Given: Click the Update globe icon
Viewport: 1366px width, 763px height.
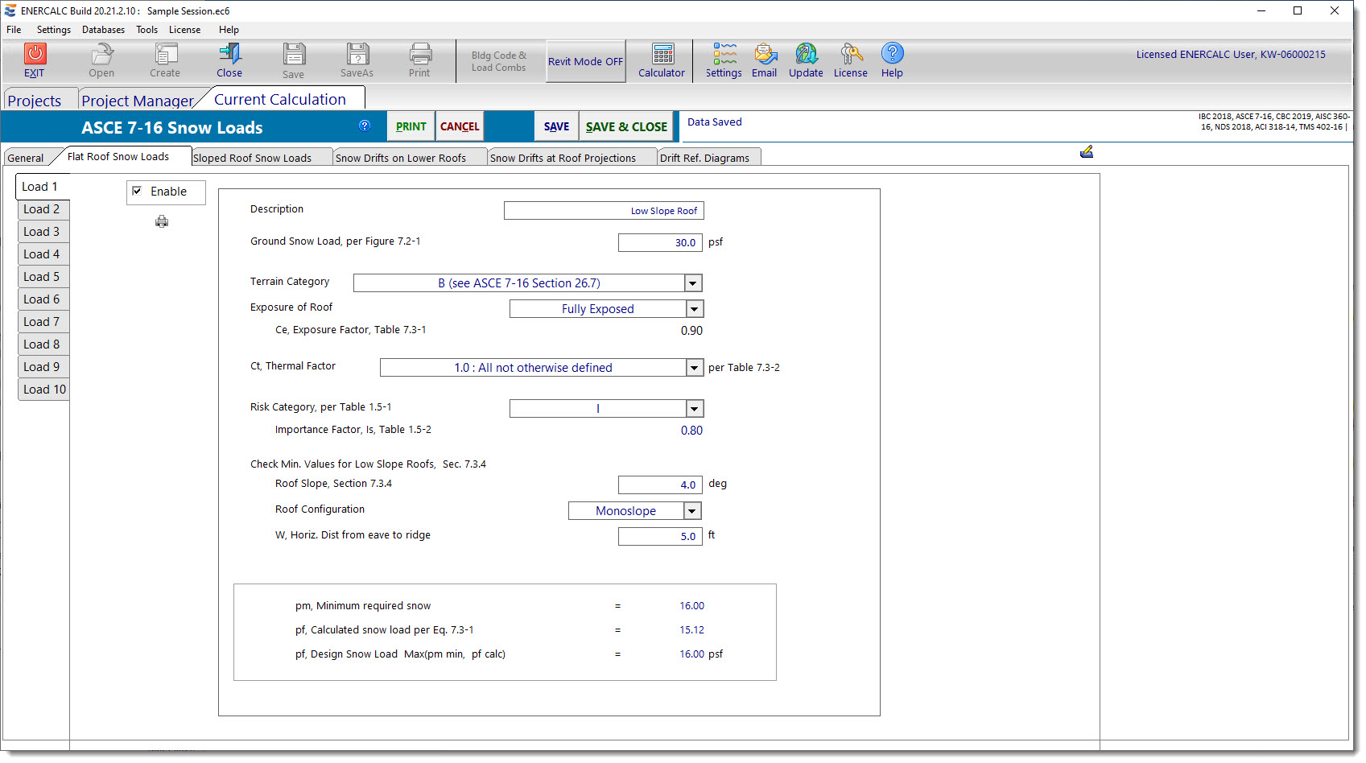Looking at the screenshot, I should [x=806, y=55].
